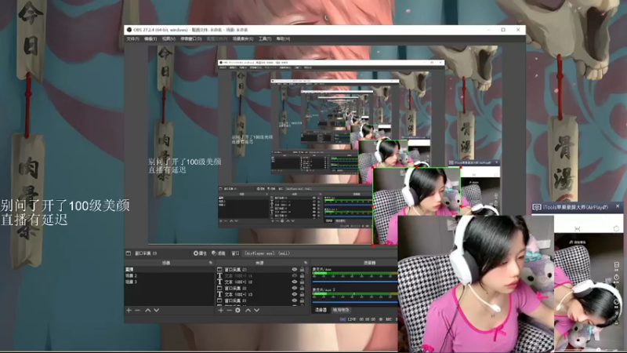Add a new scene with the plus icon under the scenes list
627x353 pixels.
(x=129, y=310)
